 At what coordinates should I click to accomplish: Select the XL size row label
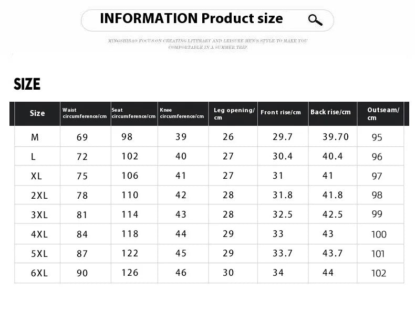pyautogui.click(x=36, y=176)
